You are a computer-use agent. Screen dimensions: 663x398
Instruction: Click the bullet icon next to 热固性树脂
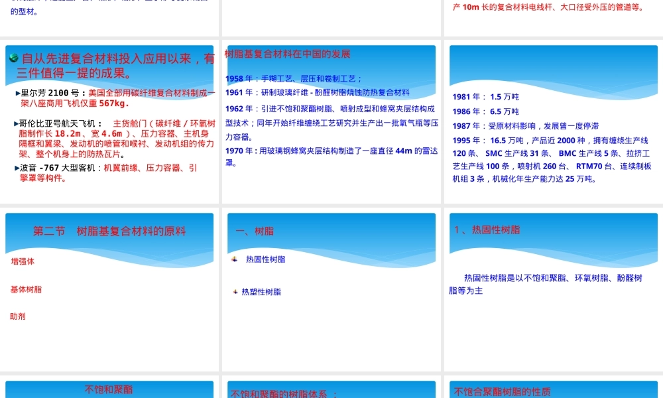[x=234, y=259]
